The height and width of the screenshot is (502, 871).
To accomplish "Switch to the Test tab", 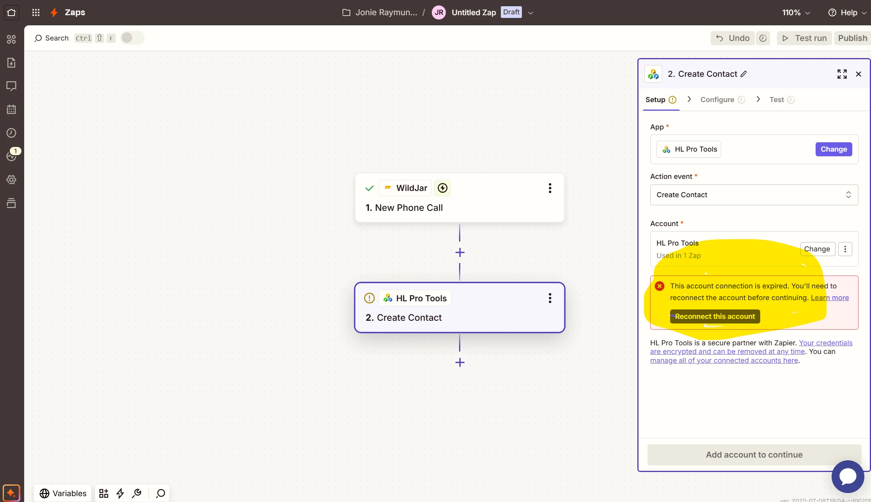I will tap(782, 100).
